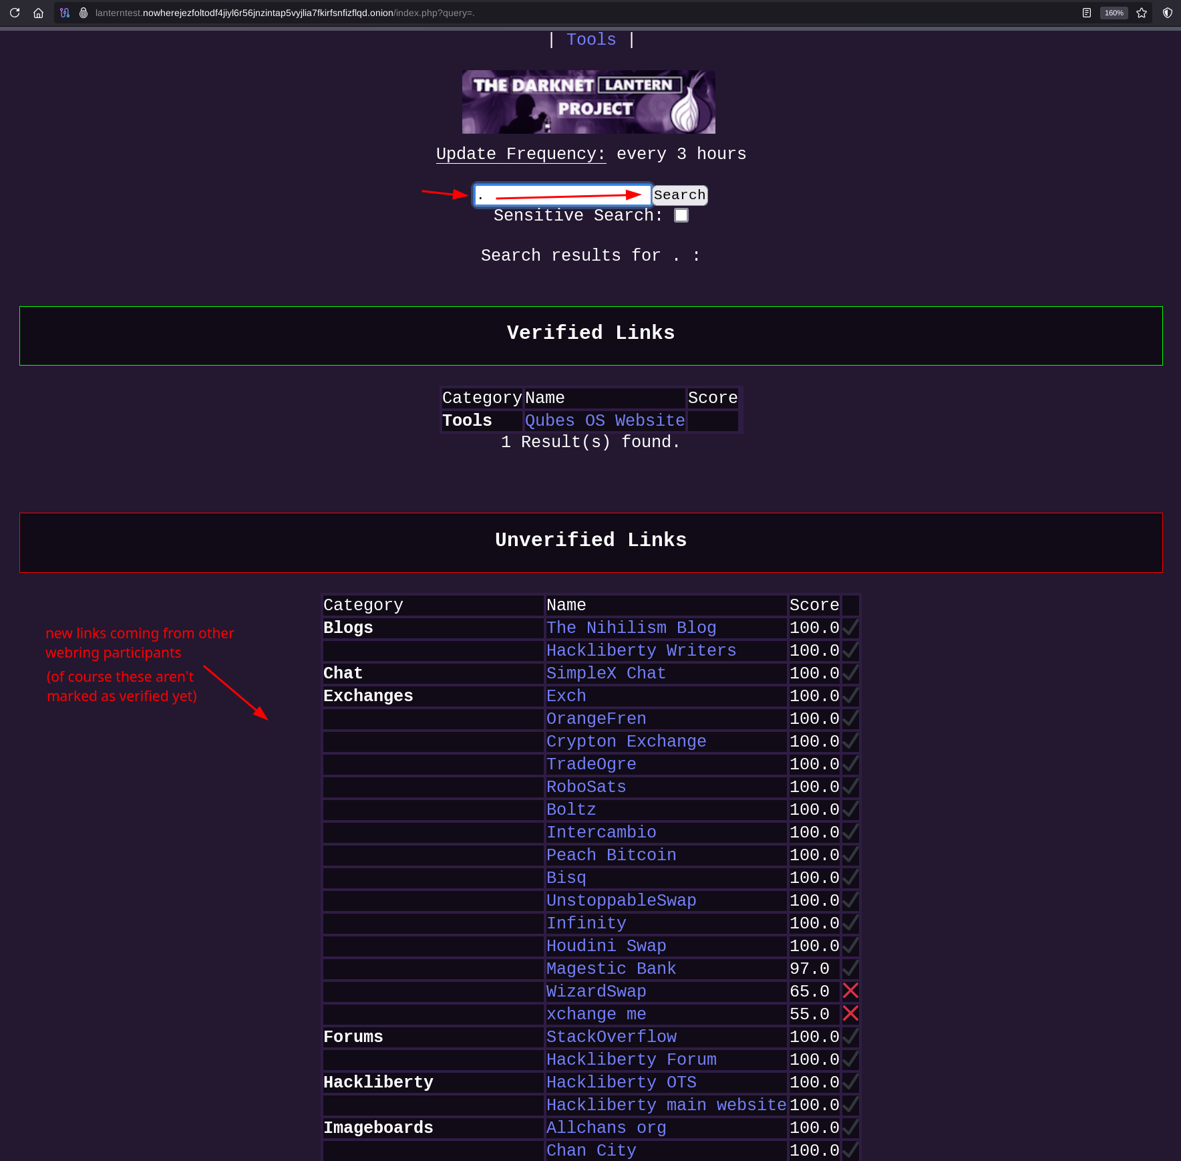Reset the 160% zoom level badge
This screenshot has height=1161, width=1181.
tap(1114, 13)
